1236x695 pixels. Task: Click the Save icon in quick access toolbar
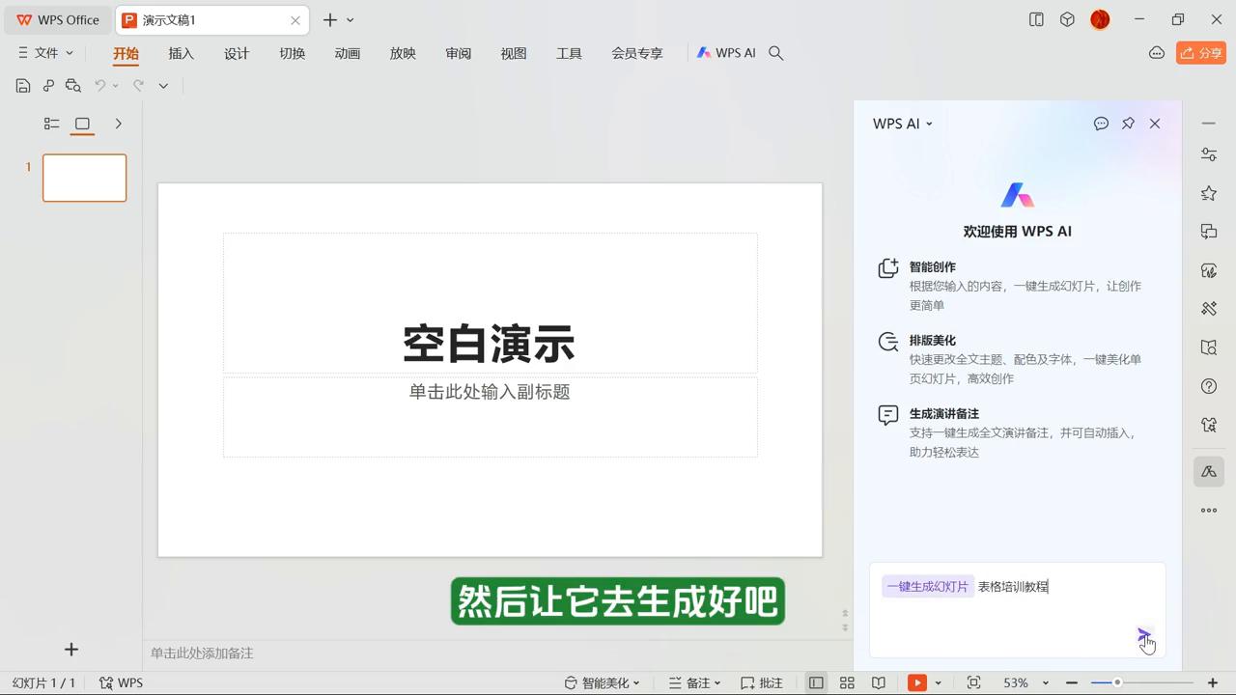pyautogui.click(x=22, y=85)
